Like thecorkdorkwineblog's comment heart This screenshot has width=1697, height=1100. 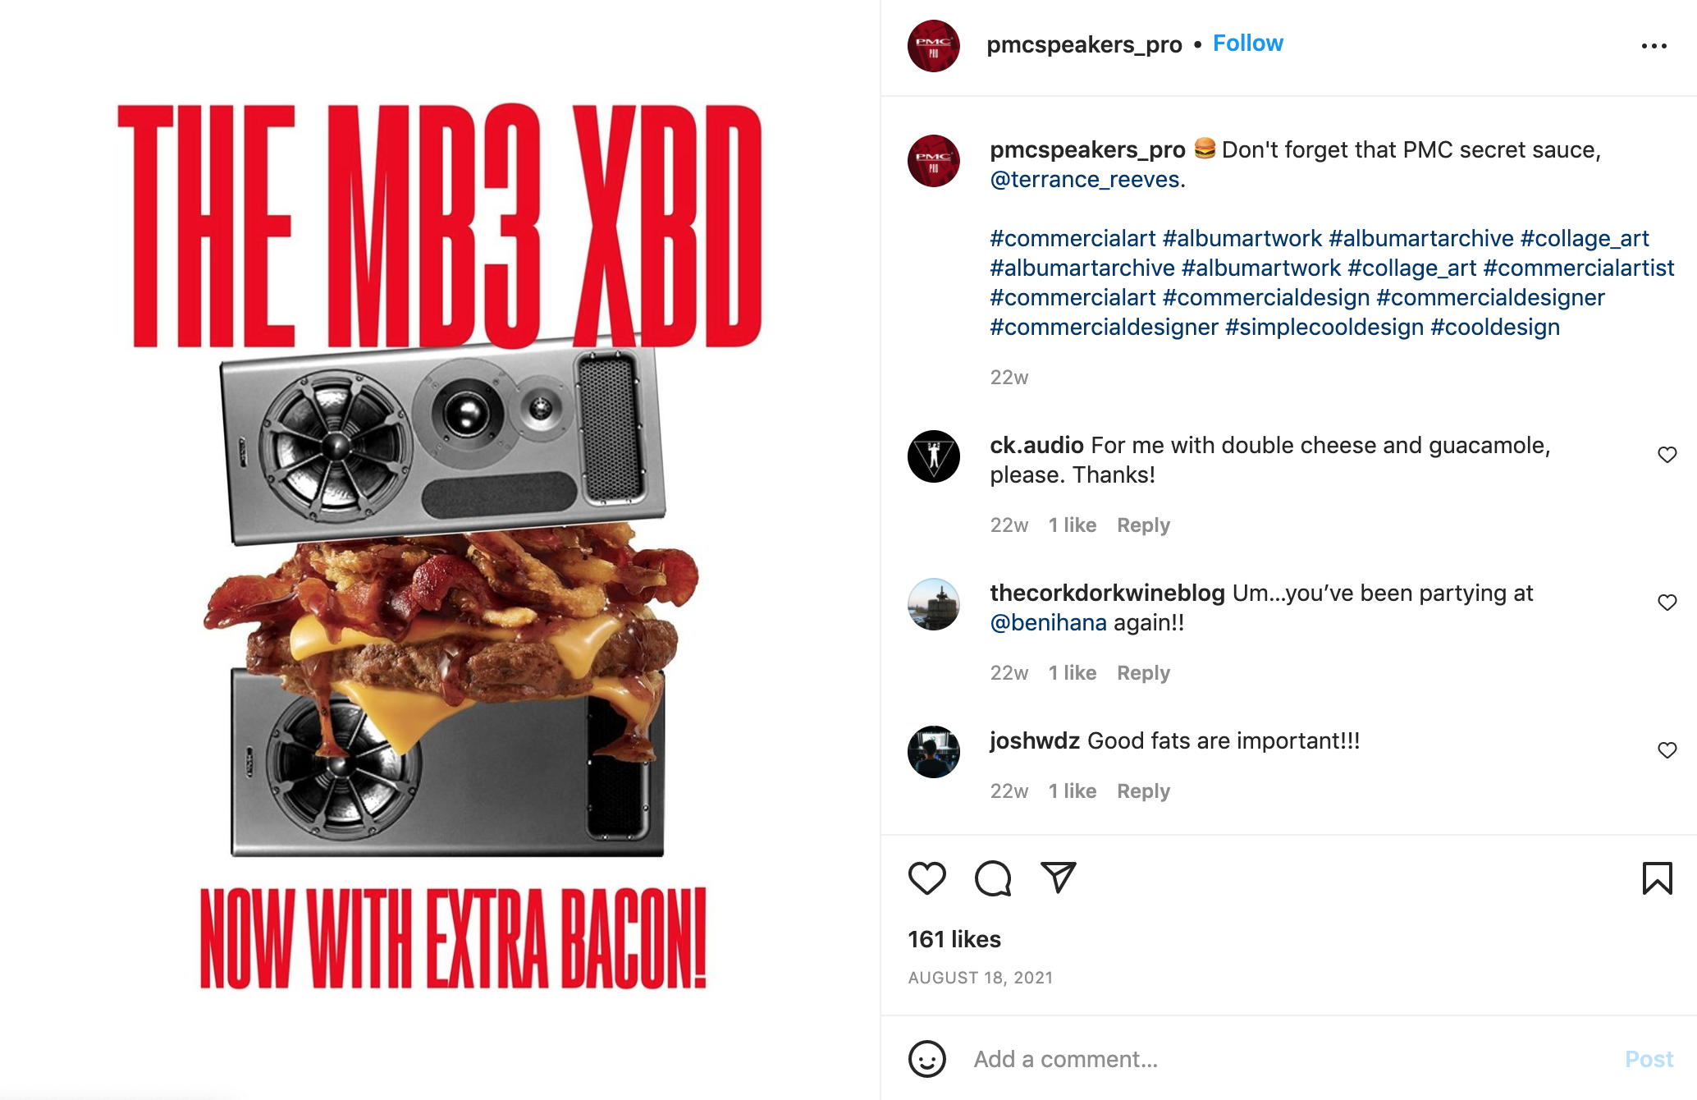point(1667,603)
